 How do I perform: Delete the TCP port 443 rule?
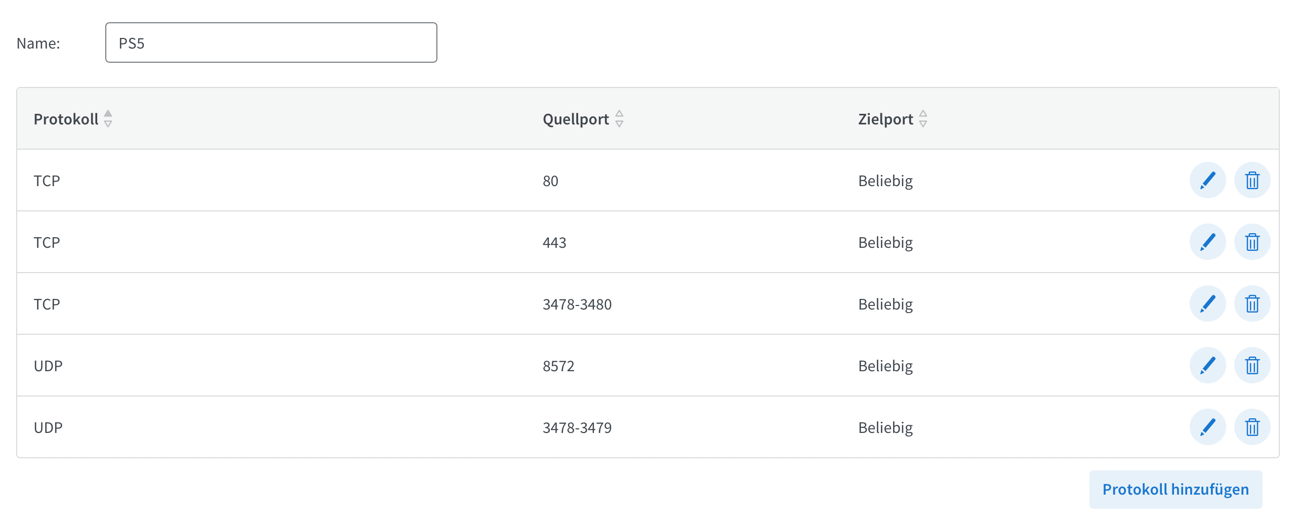click(1252, 242)
